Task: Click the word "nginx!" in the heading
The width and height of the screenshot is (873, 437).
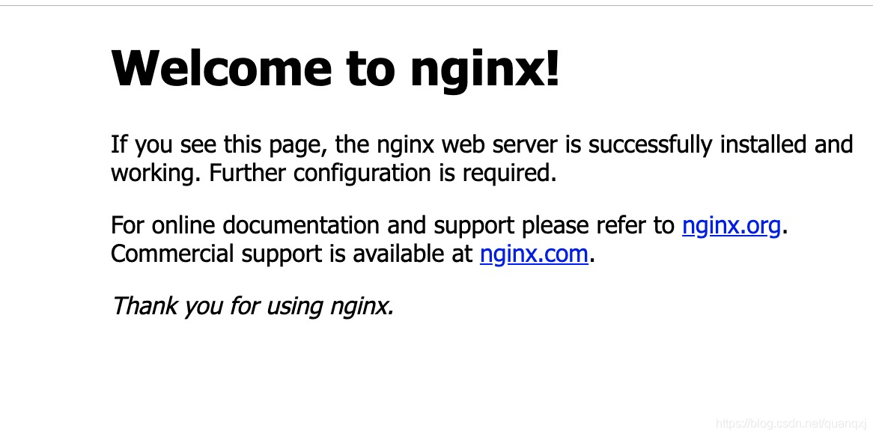Action: click(485, 70)
